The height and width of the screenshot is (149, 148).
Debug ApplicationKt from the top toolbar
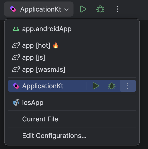click(100, 9)
